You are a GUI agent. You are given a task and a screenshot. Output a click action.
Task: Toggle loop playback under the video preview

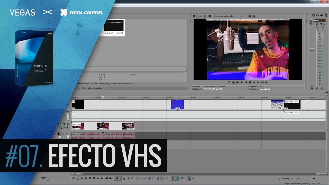tap(233, 82)
